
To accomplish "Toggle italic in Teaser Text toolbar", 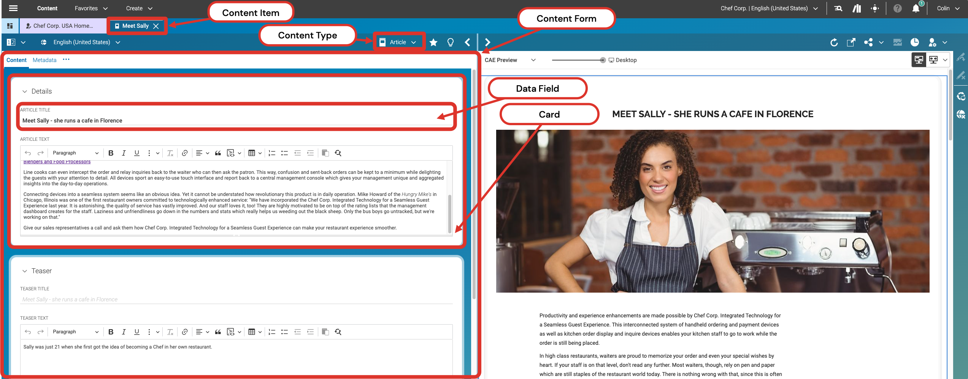I will (x=124, y=332).
